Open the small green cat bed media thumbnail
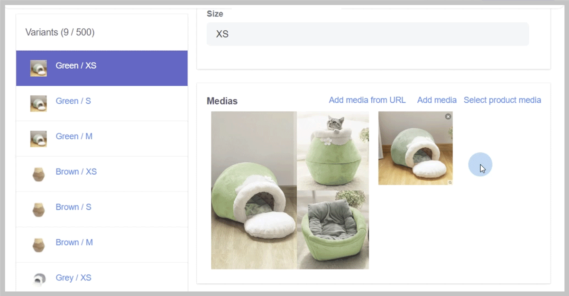 point(415,148)
